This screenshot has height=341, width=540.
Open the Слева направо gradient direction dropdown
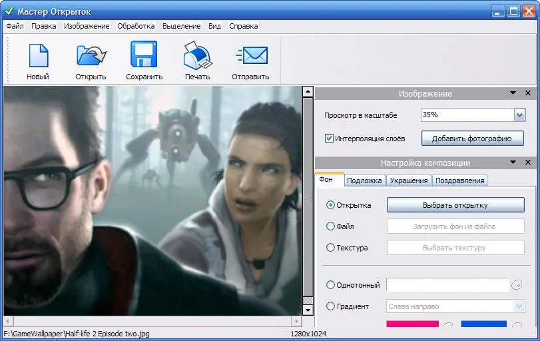pyautogui.click(x=519, y=306)
